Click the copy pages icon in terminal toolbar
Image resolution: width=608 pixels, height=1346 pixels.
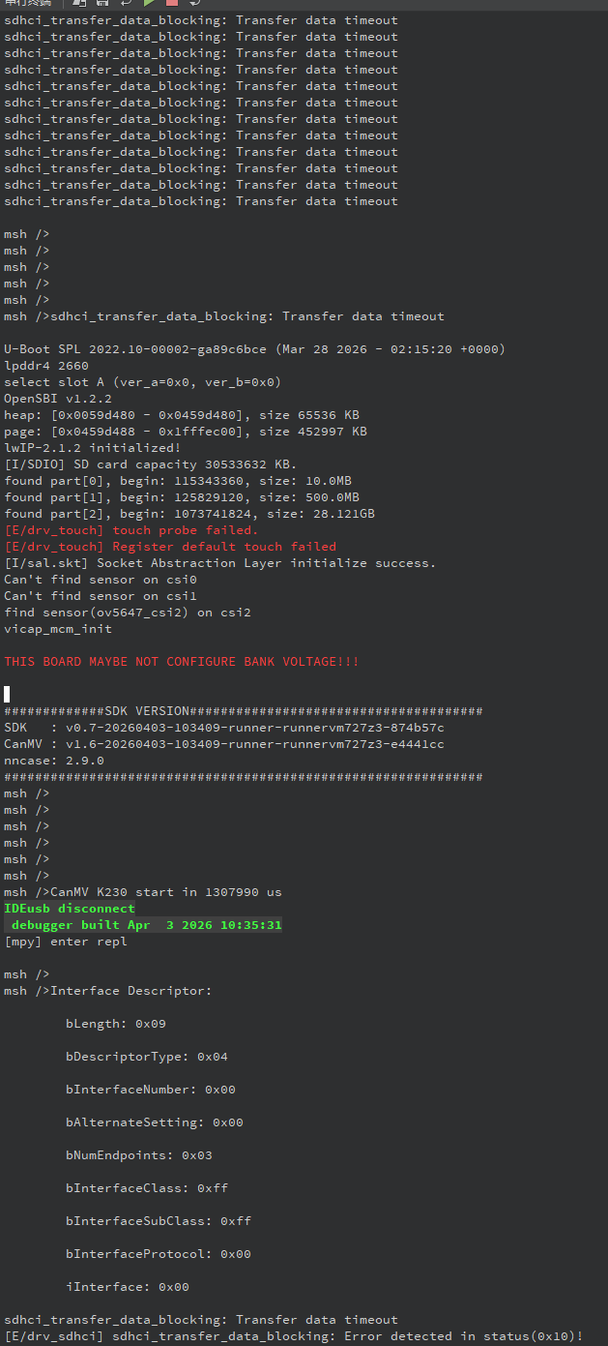79,3
